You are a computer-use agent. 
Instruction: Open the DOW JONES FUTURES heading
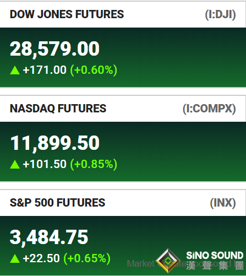click(67, 14)
